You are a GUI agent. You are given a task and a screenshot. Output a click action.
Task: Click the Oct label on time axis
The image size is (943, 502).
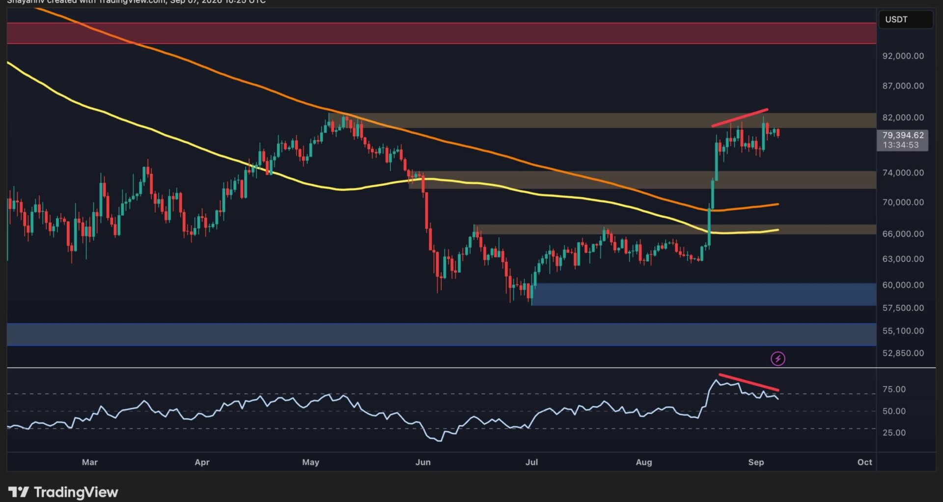[x=864, y=462]
